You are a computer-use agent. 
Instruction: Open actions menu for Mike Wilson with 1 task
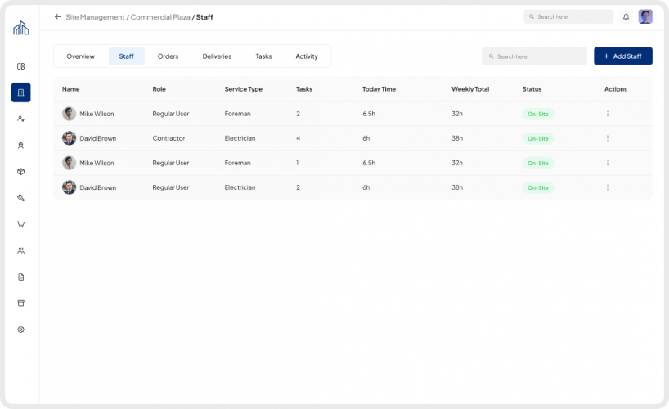(608, 163)
